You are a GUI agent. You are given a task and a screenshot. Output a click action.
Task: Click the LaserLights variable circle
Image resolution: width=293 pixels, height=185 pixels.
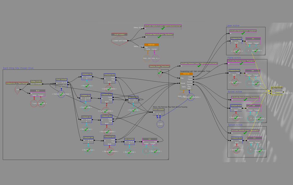[237, 51]
